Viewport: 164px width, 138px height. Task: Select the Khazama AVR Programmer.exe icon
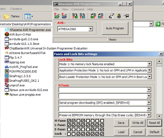pyautogui.click(x=7, y=30)
